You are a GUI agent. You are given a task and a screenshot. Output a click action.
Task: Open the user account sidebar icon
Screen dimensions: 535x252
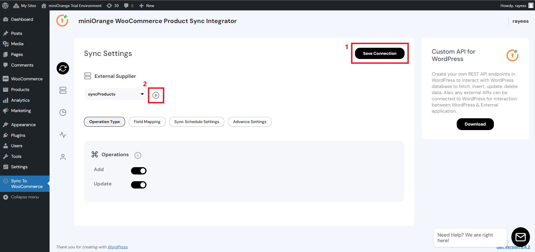63,157
